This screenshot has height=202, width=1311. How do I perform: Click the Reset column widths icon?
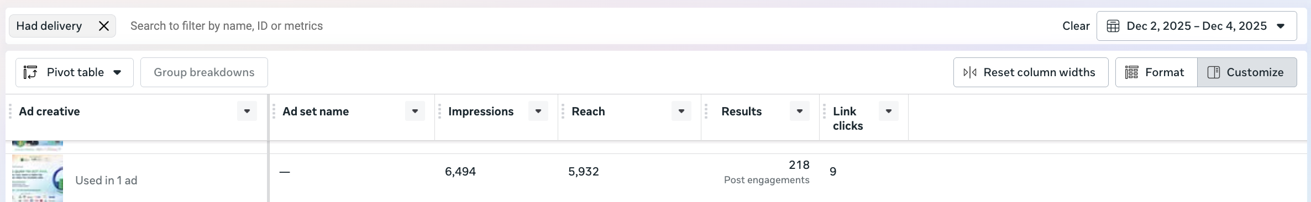click(x=970, y=72)
